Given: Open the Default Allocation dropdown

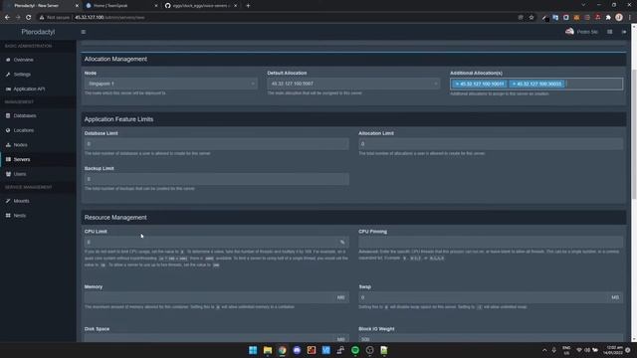Looking at the screenshot, I should 353,84.
